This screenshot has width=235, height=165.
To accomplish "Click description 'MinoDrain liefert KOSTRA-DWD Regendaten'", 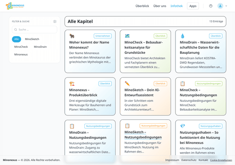I will pyautogui.click(x=201, y=62).
